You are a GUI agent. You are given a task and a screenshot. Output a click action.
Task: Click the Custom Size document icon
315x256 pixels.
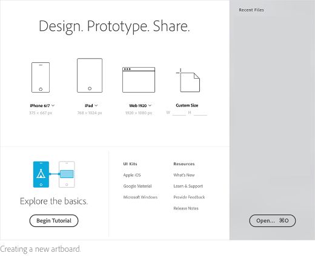[188, 80]
